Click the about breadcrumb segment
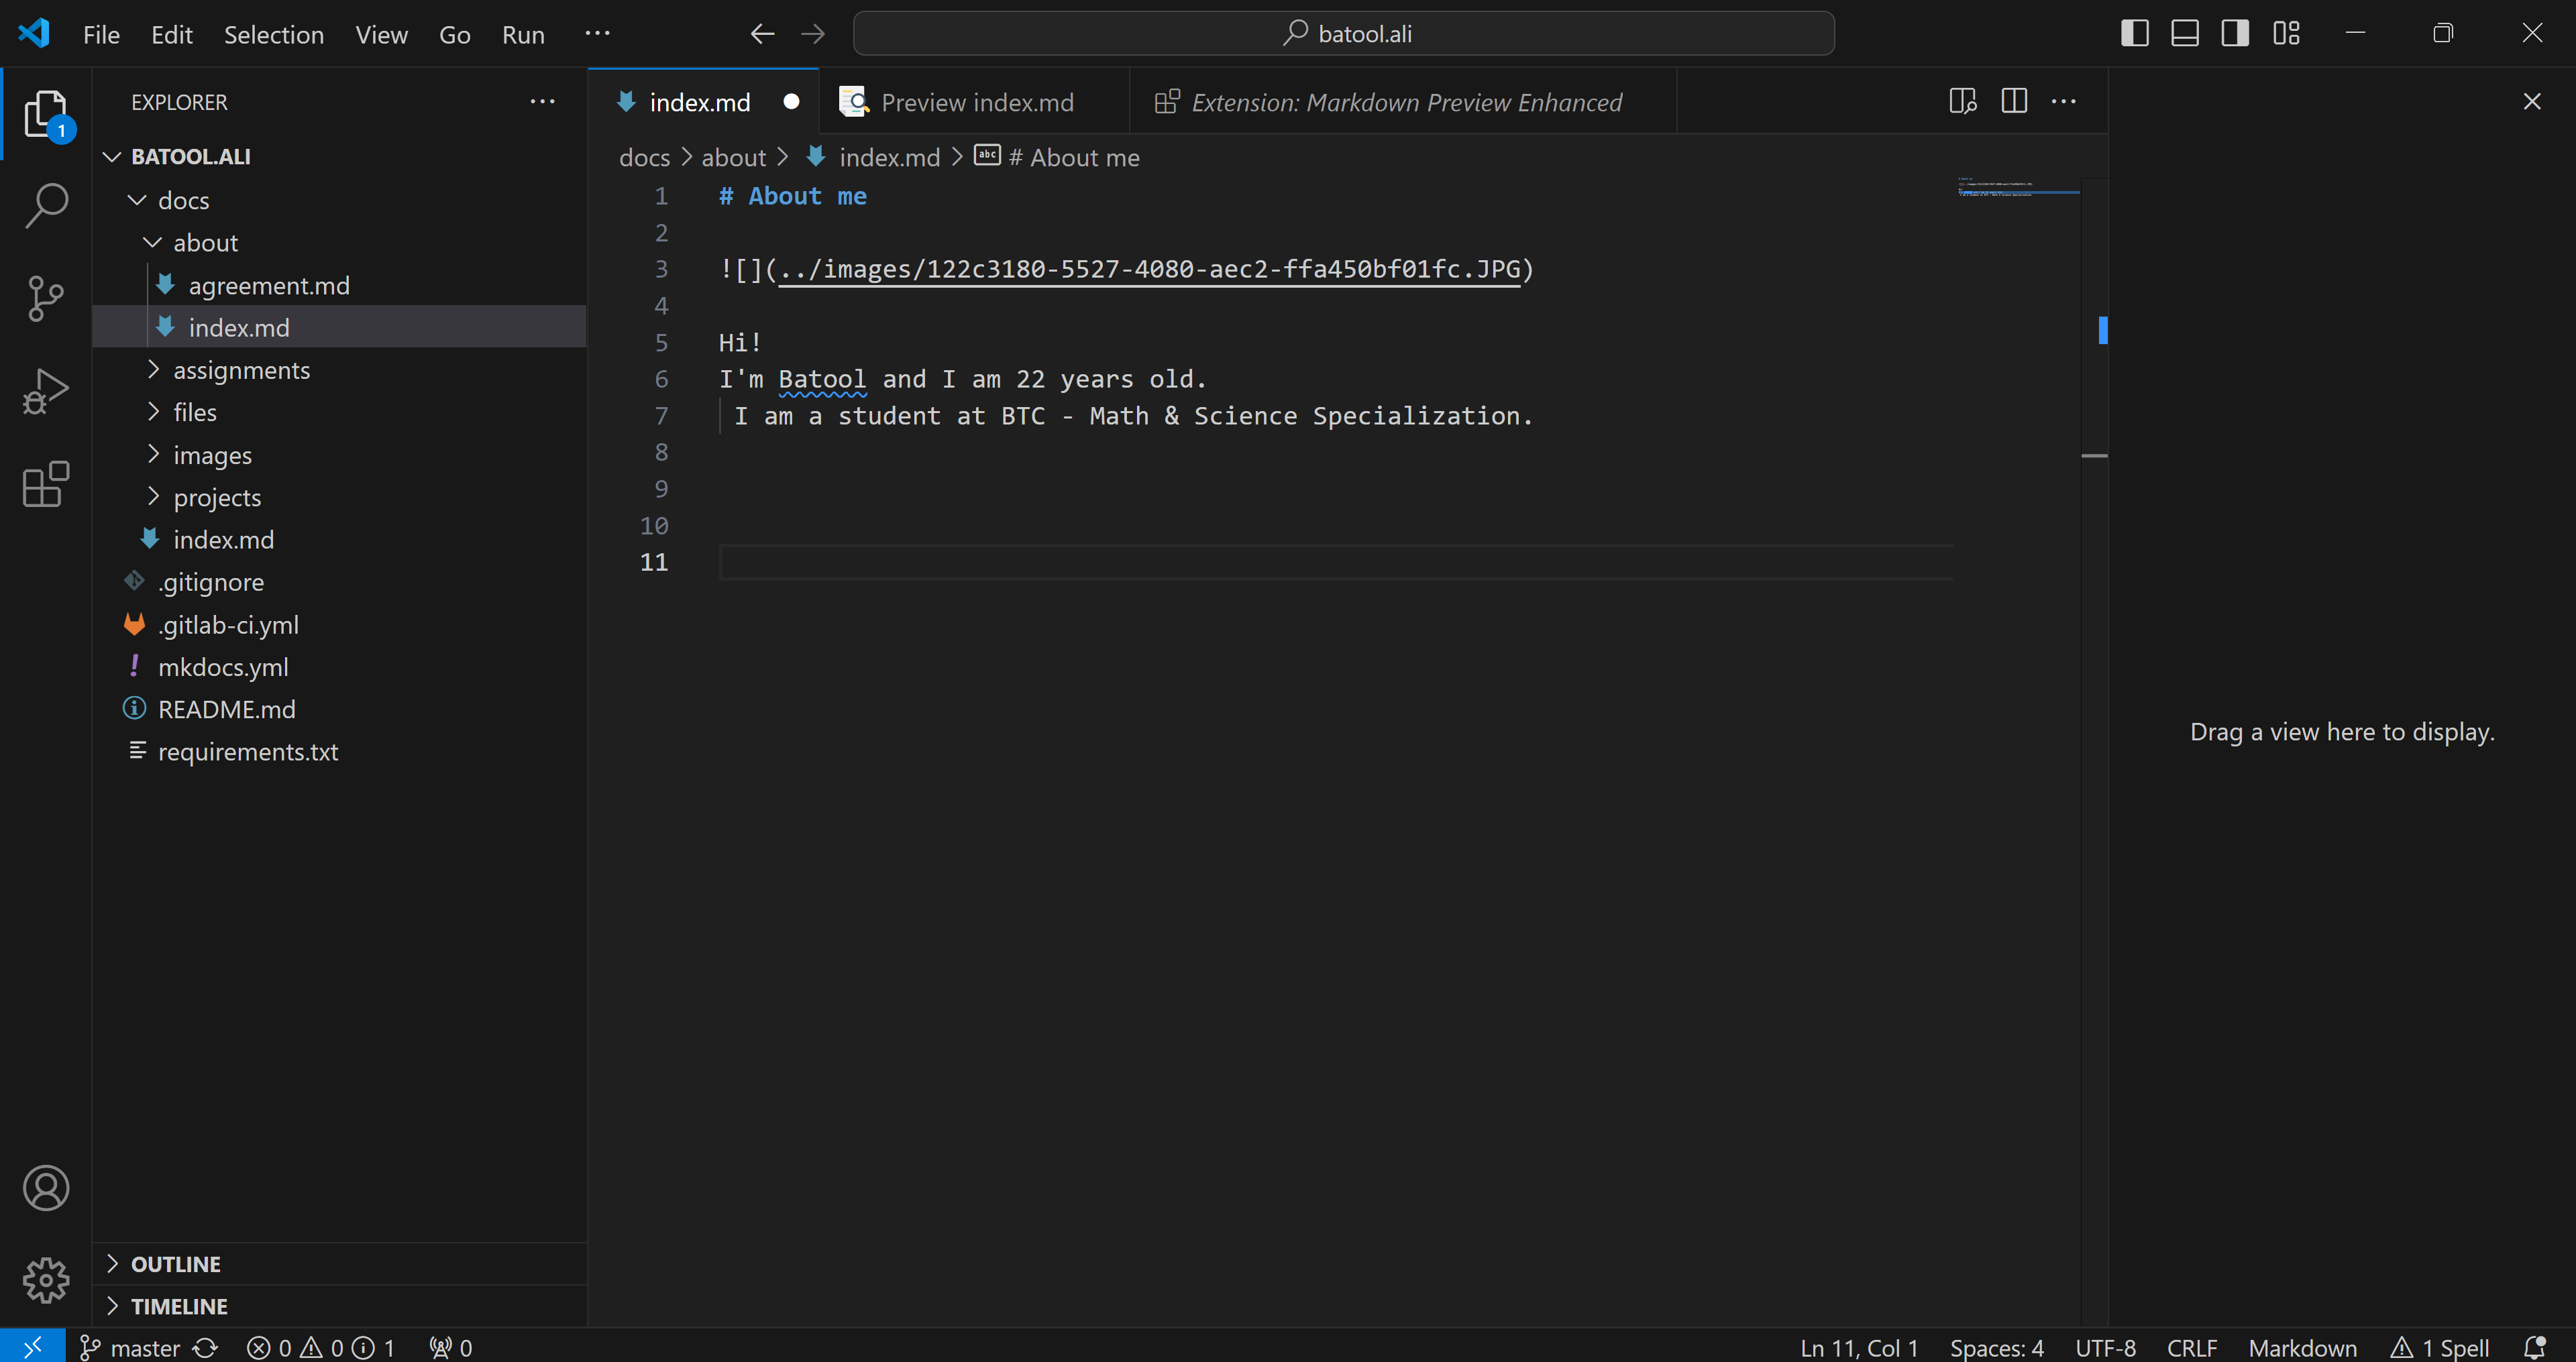The width and height of the screenshot is (2576, 1362). point(733,158)
